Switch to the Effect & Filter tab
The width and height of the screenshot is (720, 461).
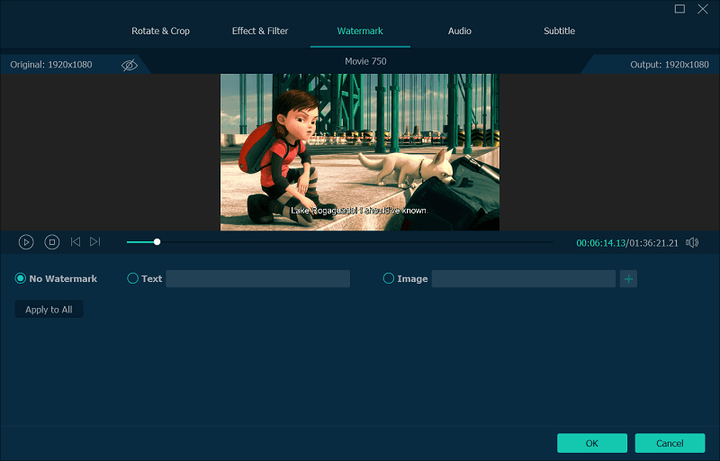coord(260,31)
